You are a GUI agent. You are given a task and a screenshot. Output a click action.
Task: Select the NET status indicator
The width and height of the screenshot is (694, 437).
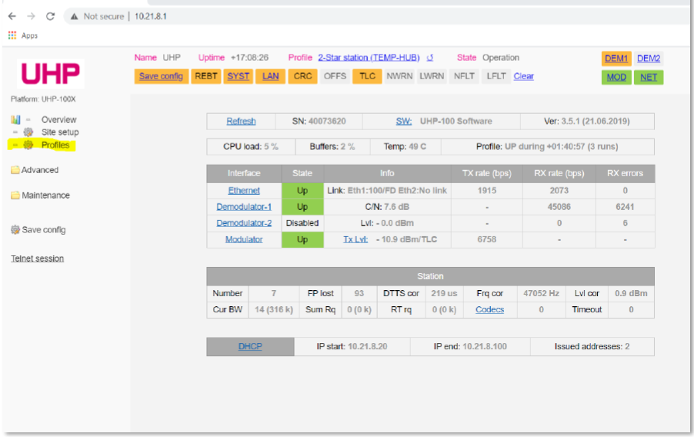pyautogui.click(x=649, y=77)
